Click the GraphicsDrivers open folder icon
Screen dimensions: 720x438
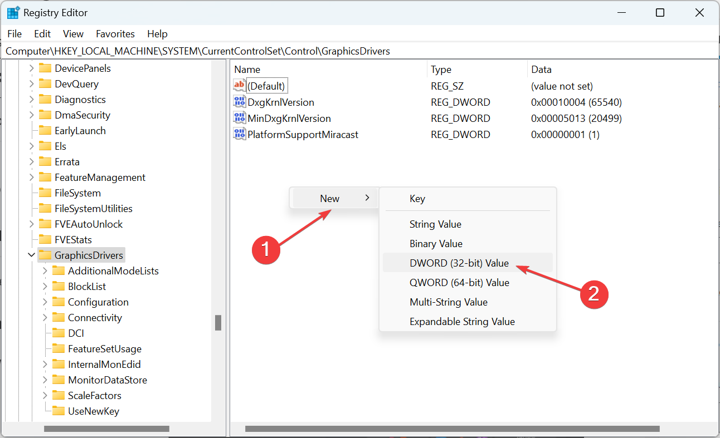45,255
